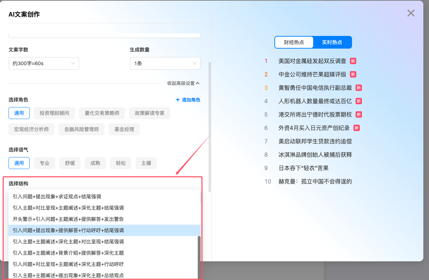Select structure 引入问题+提出现象+求证观点+结尾强调
Screen dimensions: 429x280
pos(57,197)
